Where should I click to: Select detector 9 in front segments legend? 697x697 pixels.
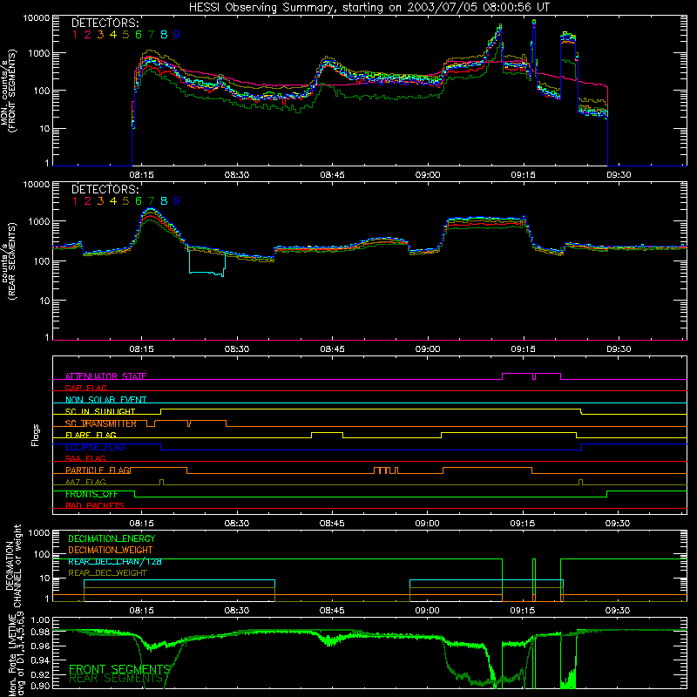pos(177,35)
